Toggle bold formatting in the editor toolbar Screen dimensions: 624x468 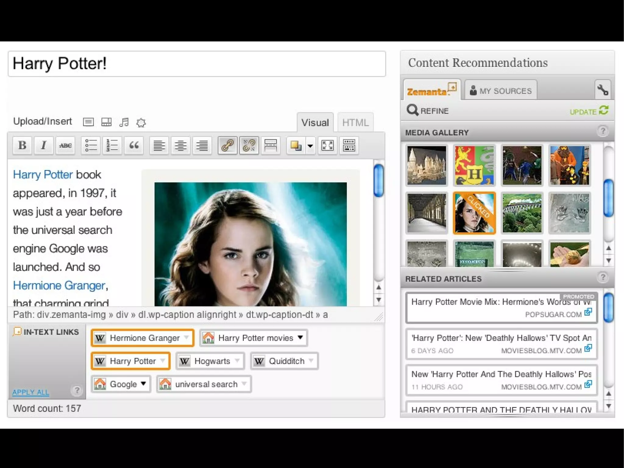point(22,145)
